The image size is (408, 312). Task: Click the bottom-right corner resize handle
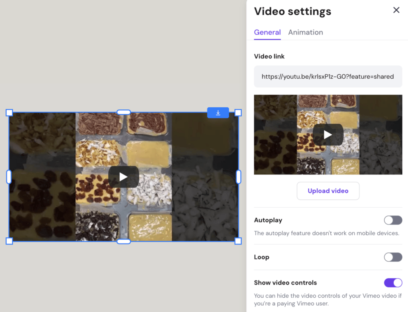tap(238, 240)
